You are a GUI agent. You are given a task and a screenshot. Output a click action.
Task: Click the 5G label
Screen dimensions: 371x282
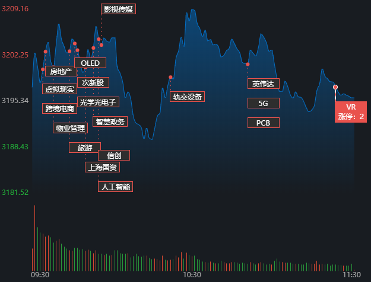[x=263, y=103]
